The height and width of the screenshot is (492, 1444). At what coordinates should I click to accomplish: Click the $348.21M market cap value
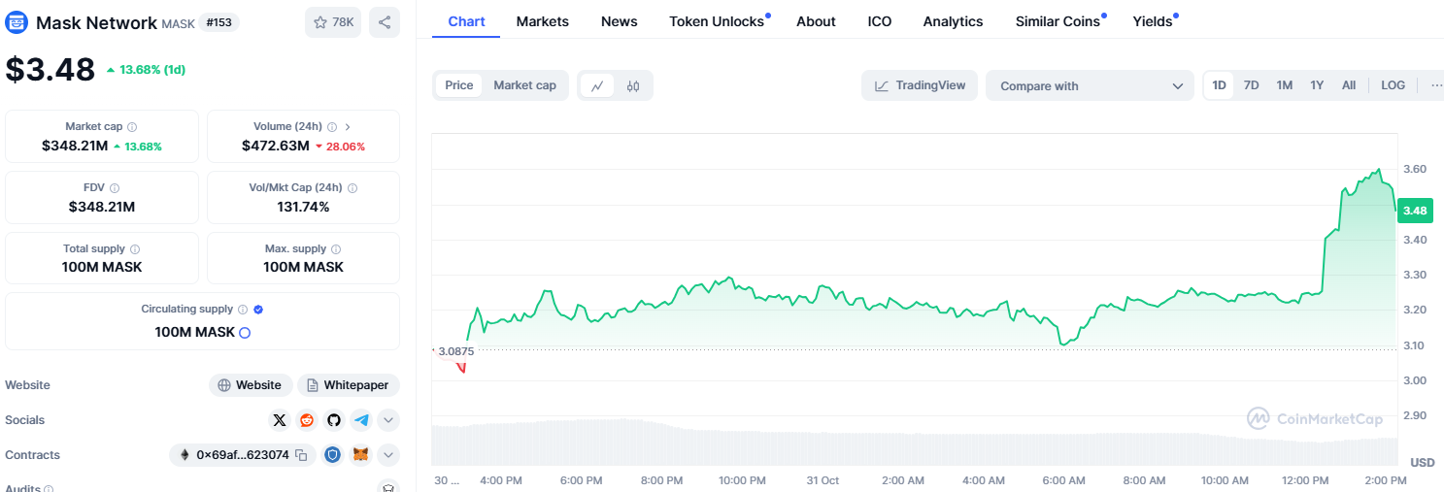point(75,146)
